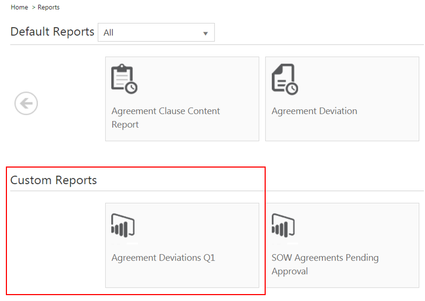Screen dimensions: 425x301
Task: Click the Agreement Clause Content Report clipboard icon
Action: point(124,80)
